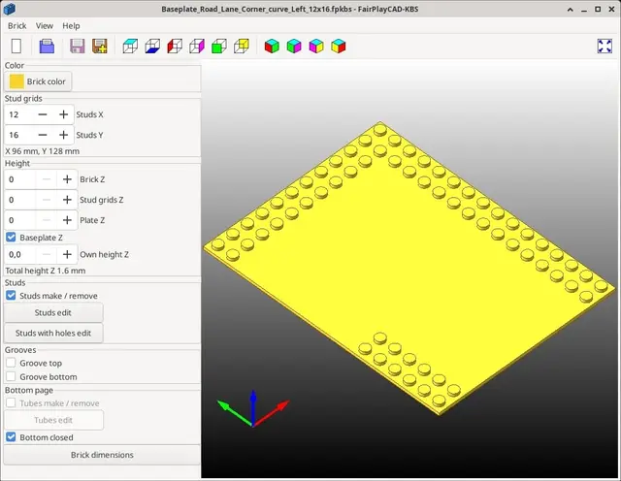This screenshot has height=481, width=621.
Task: Open the Brick dimensions button
Action: [102, 455]
